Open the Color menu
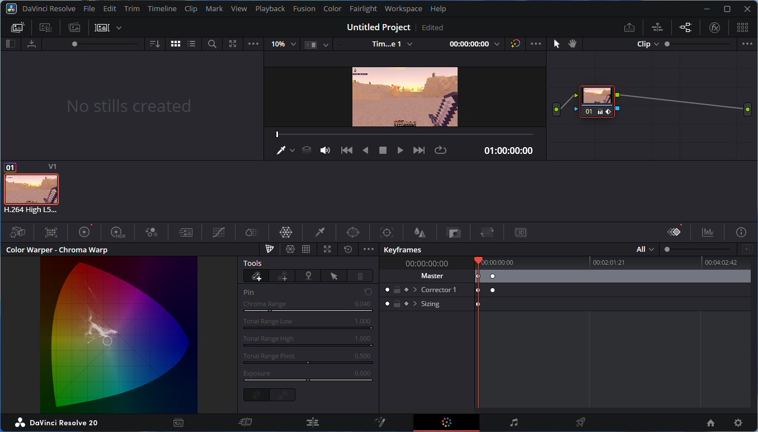758x432 pixels. 332,8
